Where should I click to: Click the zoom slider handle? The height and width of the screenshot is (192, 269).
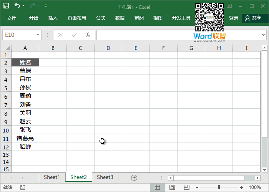(x=219, y=187)
